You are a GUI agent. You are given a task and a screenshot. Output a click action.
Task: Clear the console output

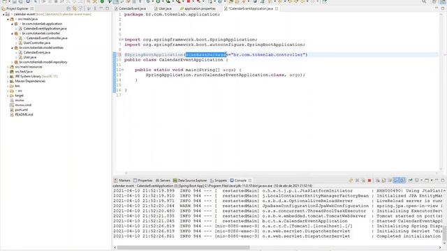pyautogui.click(x=377, y=181)
